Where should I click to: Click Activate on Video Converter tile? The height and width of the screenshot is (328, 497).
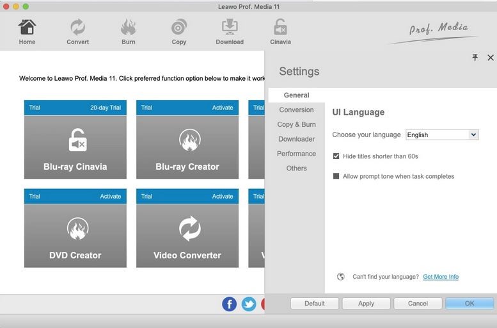coord(223,196)
